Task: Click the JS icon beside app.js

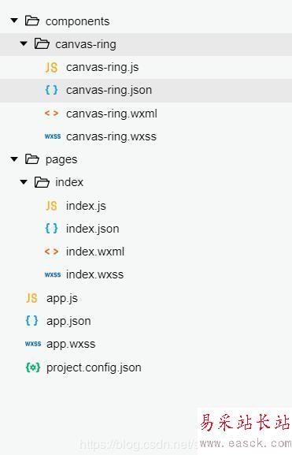Action: pos(31,298)
